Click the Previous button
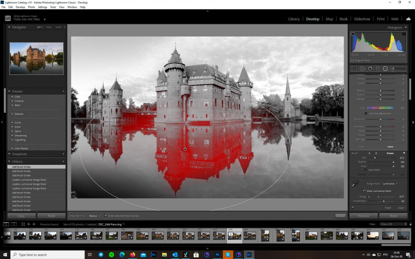The height and width of the screenshot is (259, 415). [364, 216]
